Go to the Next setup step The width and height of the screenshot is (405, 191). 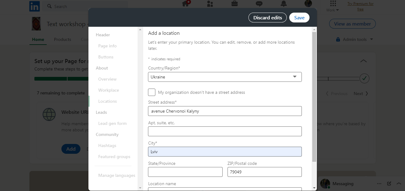[x=361, y=94]
